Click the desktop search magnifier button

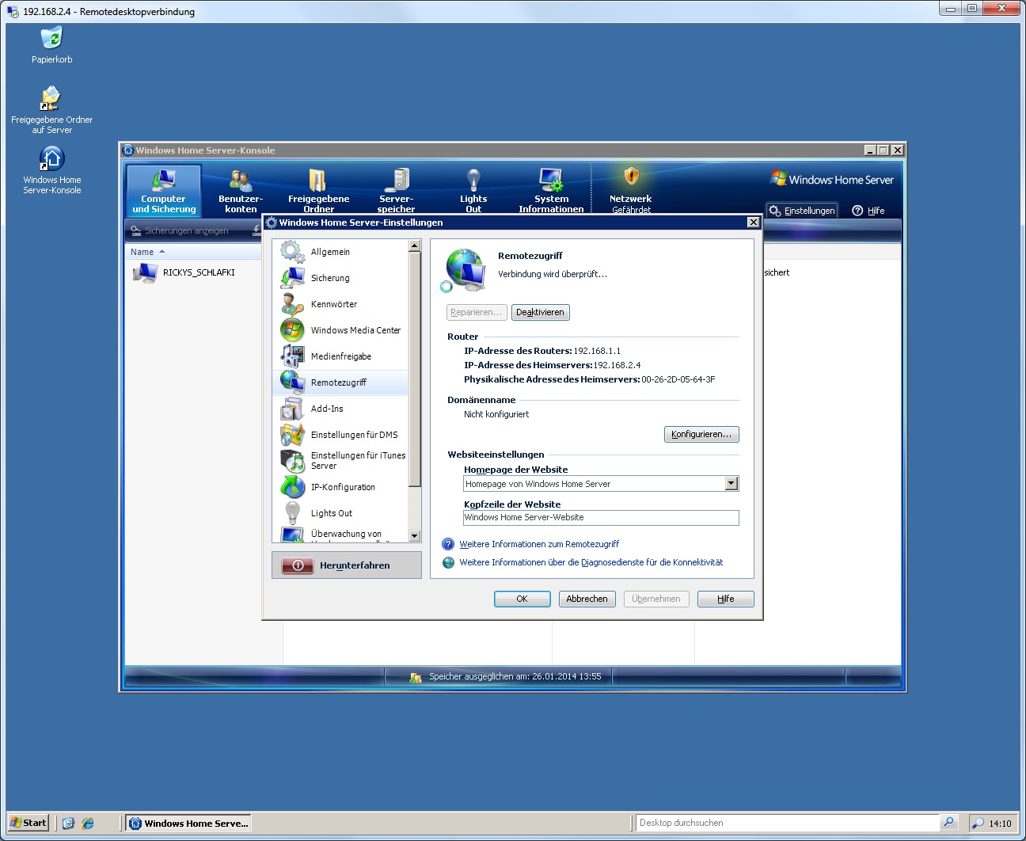click(949, 823)
